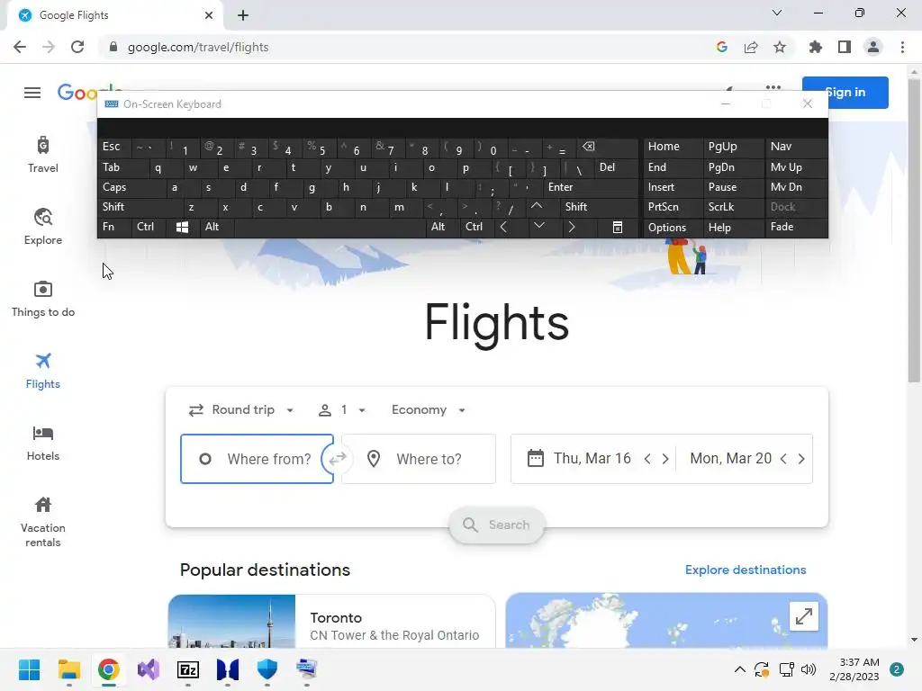
Task: Open Chrome three-dot menu
Action: (902, 47)
